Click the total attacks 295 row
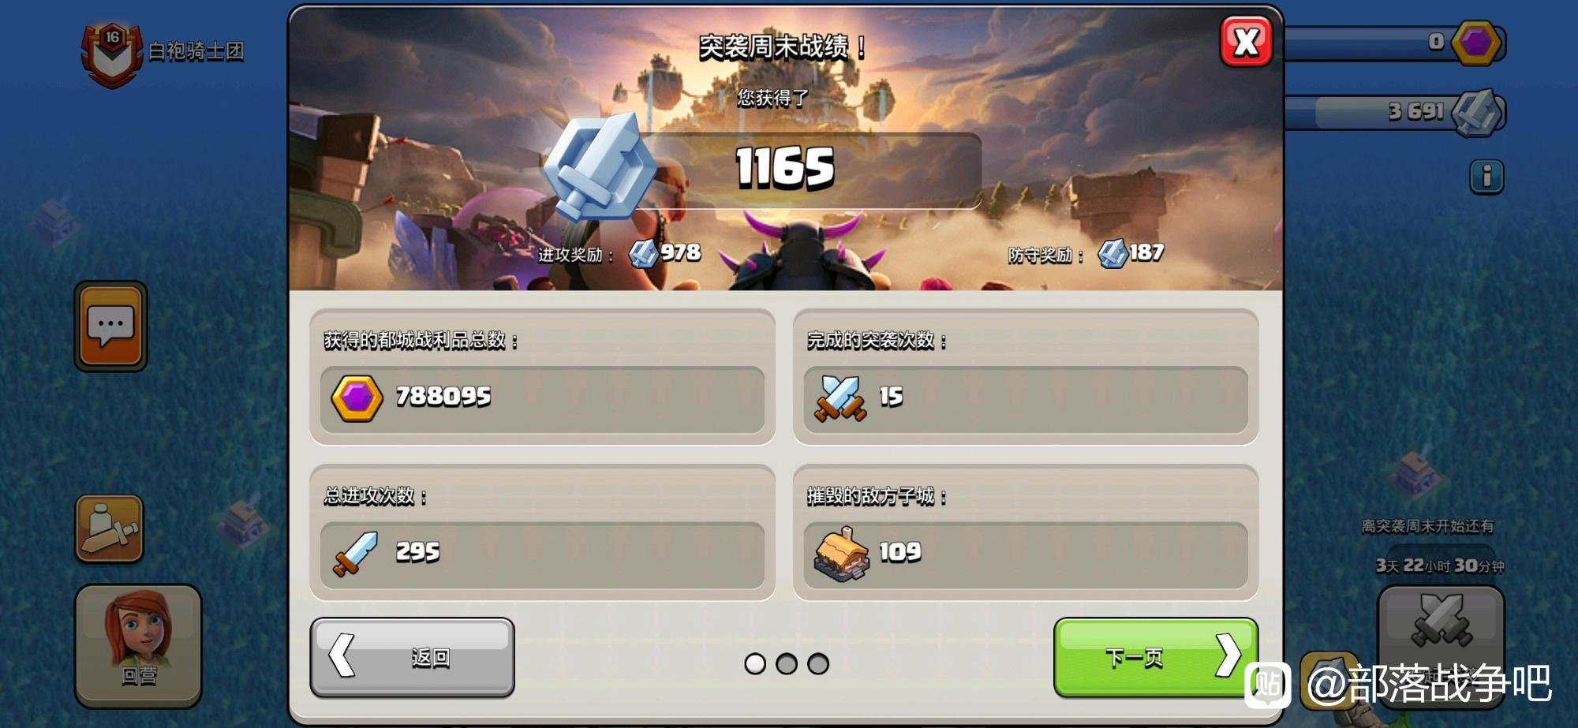 542,554
